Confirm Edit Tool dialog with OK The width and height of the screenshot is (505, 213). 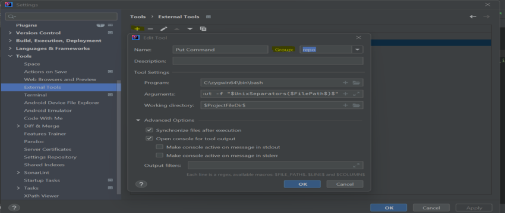302,184
